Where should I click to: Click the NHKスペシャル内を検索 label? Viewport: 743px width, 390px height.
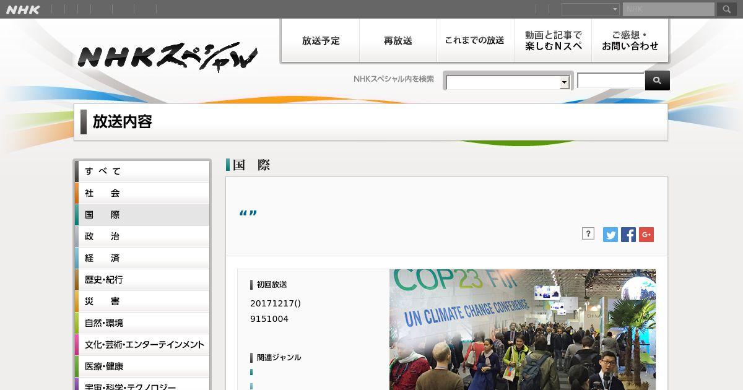tap(394, 79)
